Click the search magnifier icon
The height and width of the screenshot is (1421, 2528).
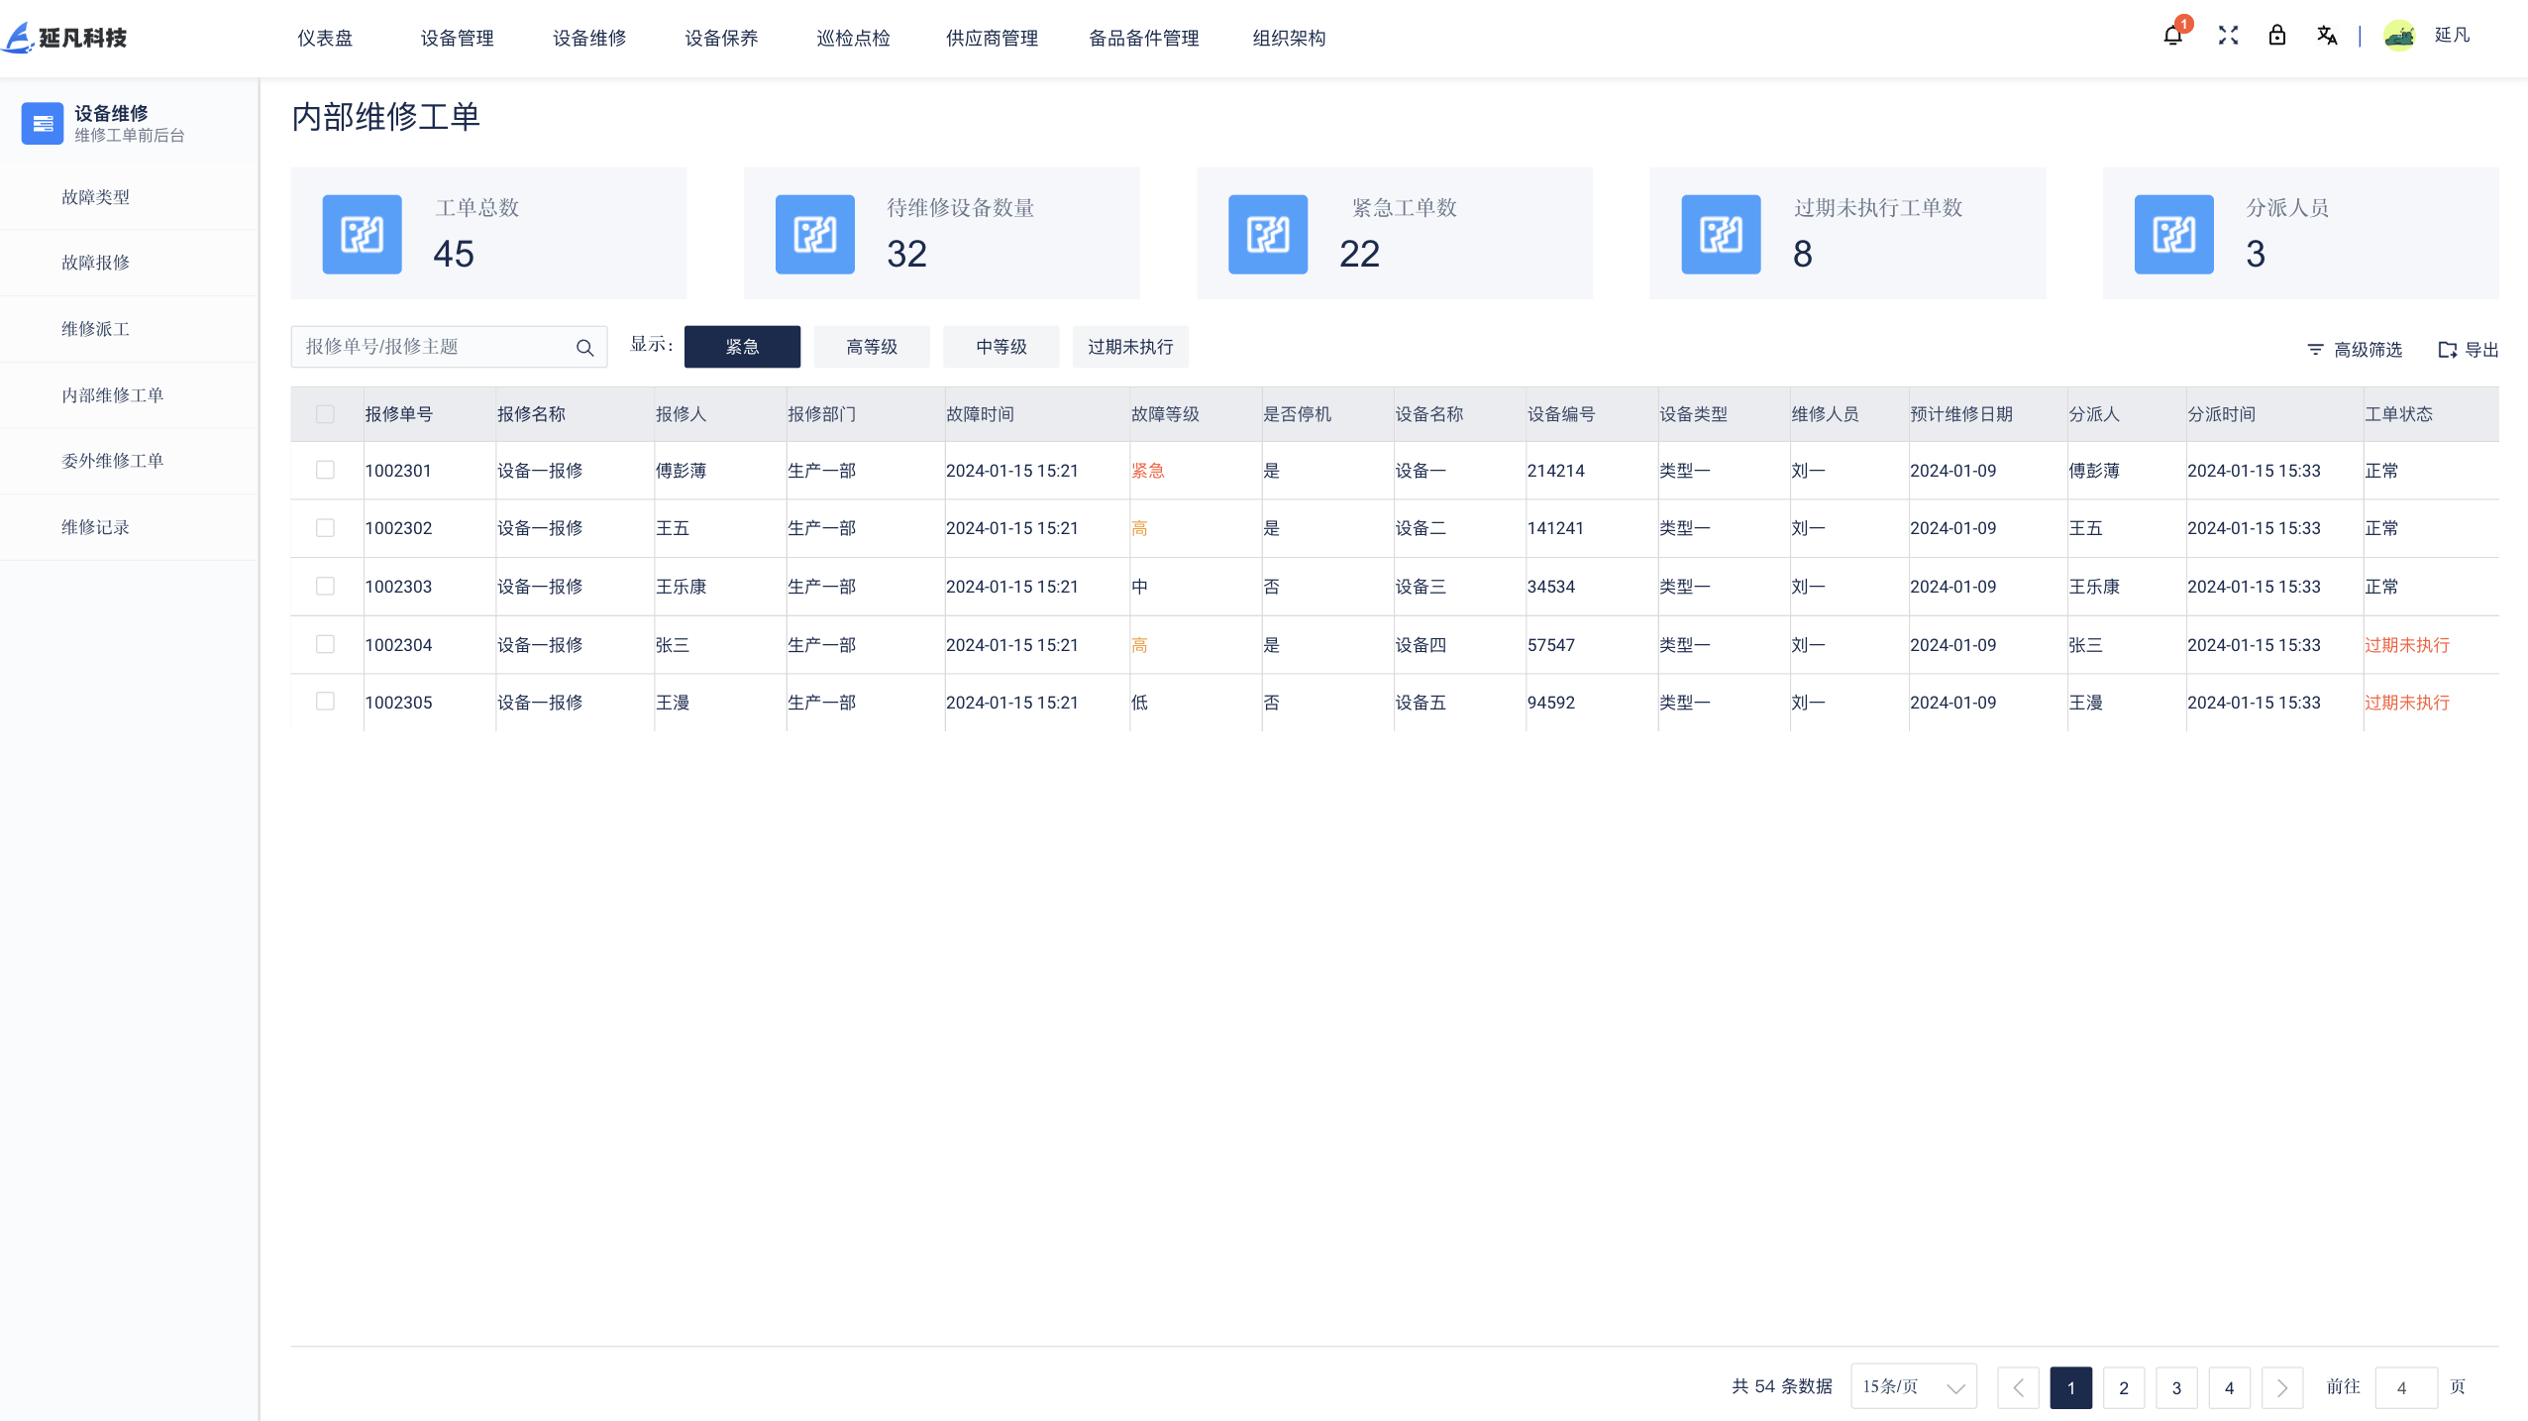click(584, 348)
